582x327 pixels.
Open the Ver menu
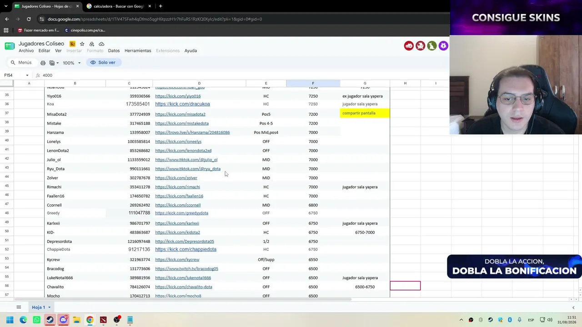pos(58,51)
